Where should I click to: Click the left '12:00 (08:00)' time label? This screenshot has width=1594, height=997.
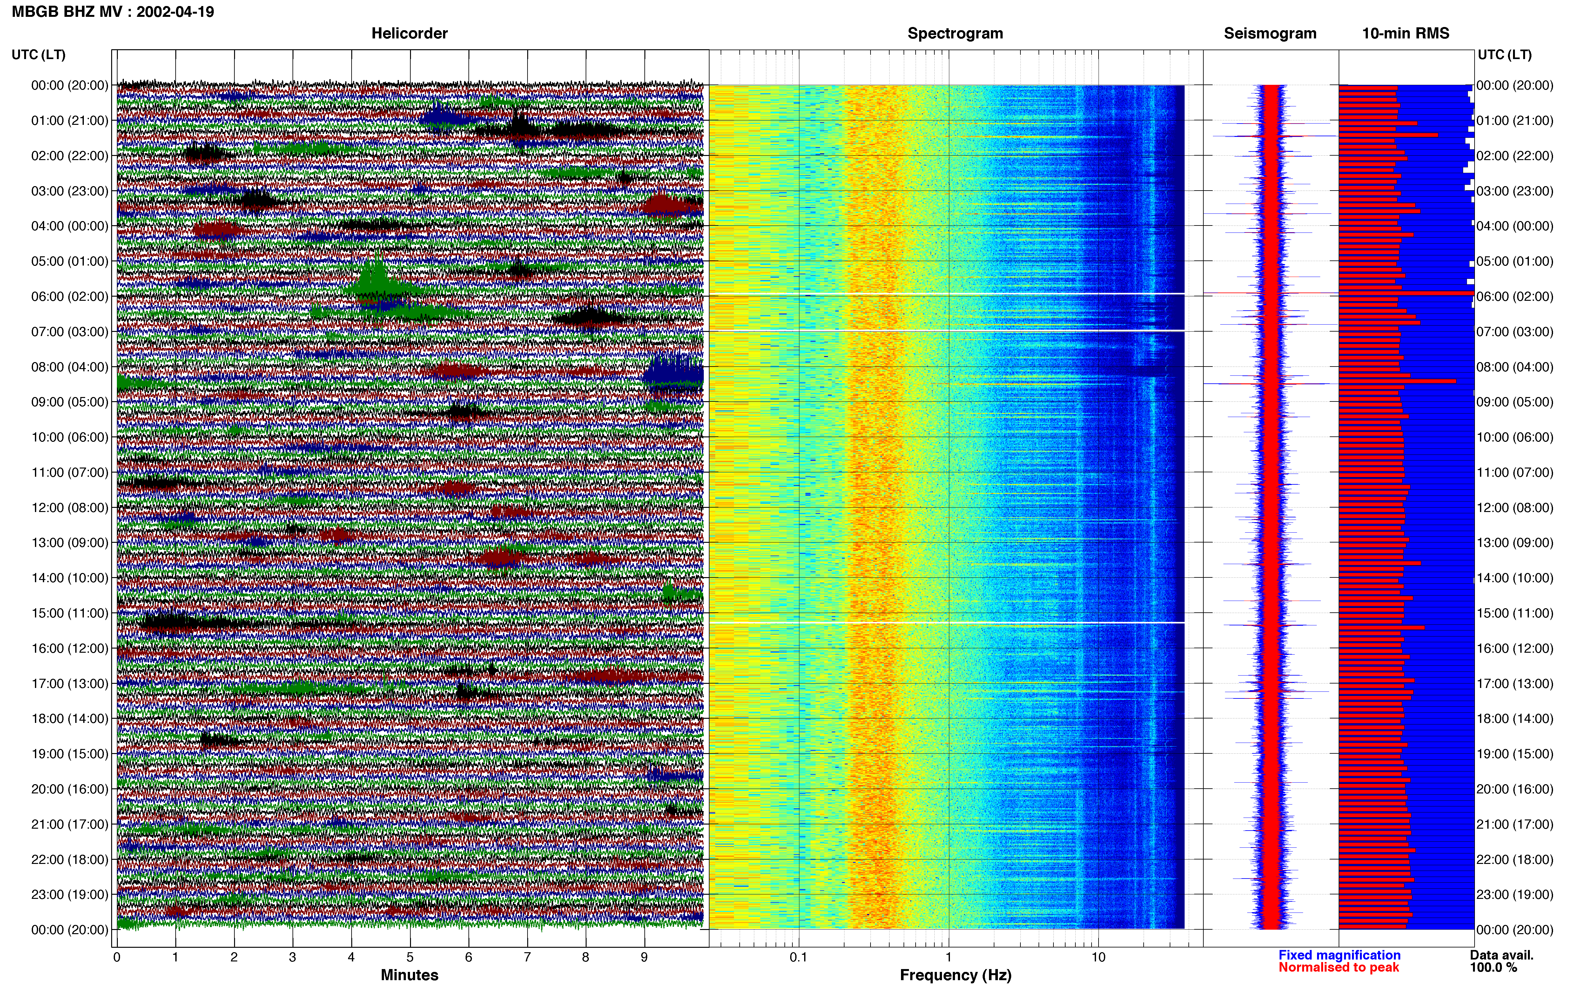pos(70,508)
